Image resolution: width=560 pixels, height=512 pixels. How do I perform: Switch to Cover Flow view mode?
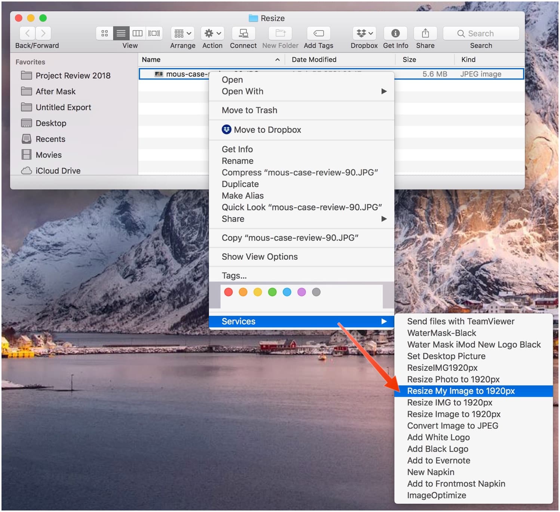(x=154, y=33)
